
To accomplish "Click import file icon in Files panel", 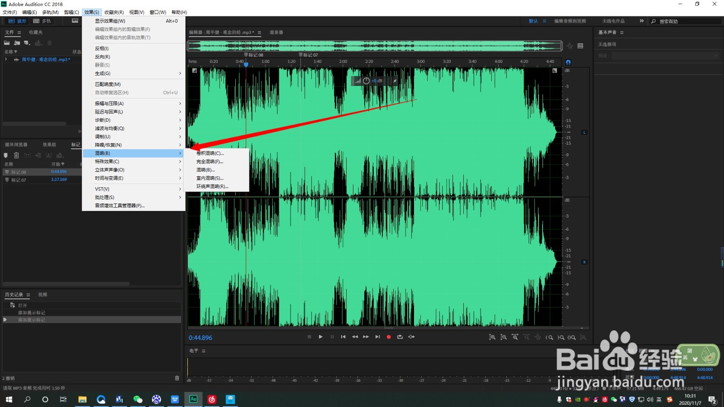I will point(17,43).
